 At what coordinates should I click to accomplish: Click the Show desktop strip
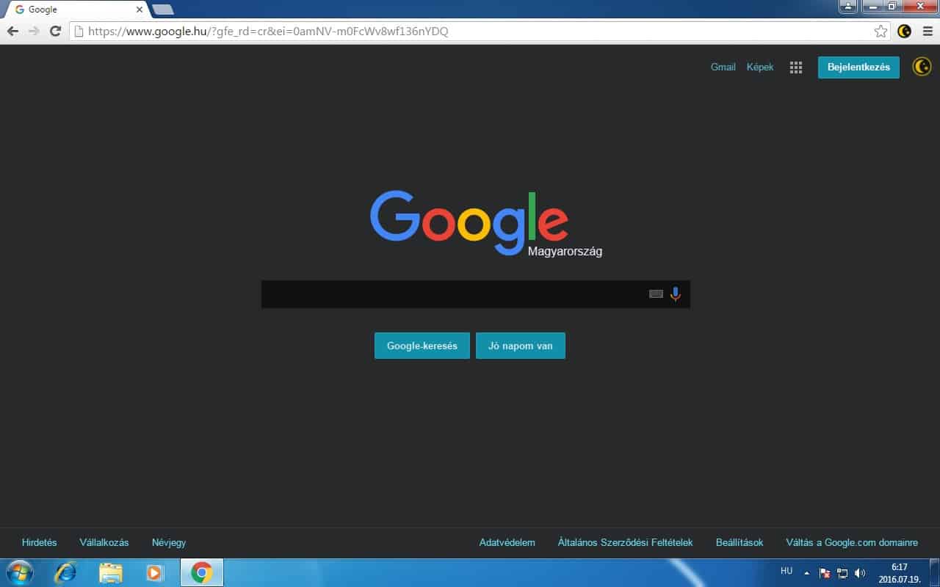(x=934, y=572)
